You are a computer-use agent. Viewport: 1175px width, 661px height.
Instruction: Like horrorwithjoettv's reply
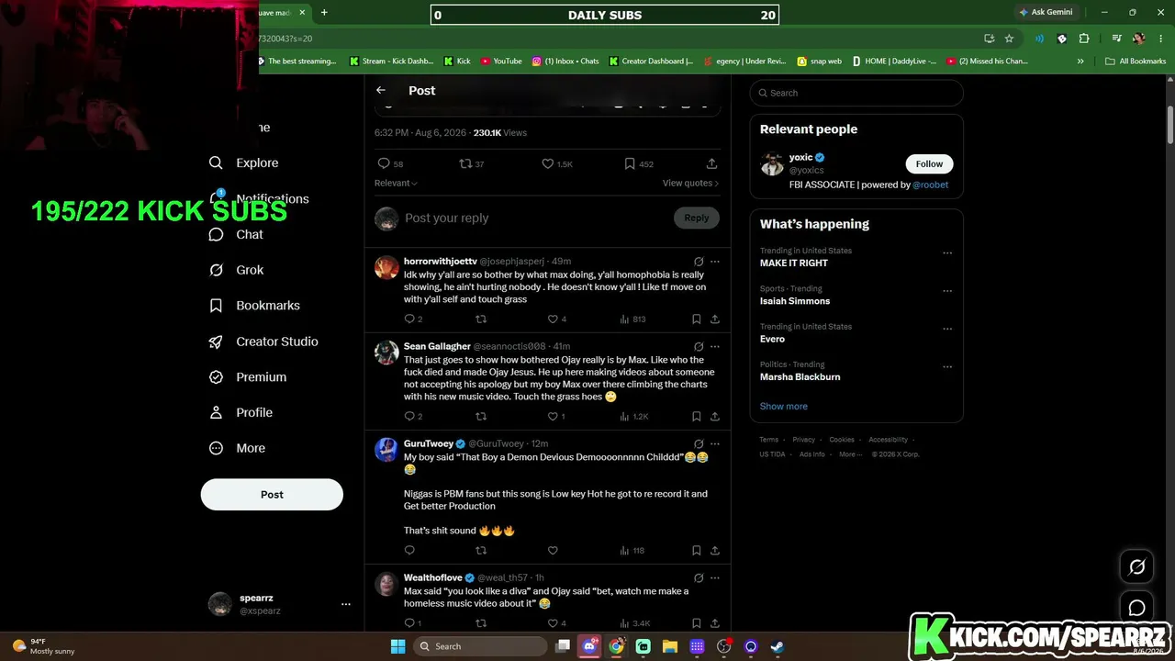coord(553,319)
